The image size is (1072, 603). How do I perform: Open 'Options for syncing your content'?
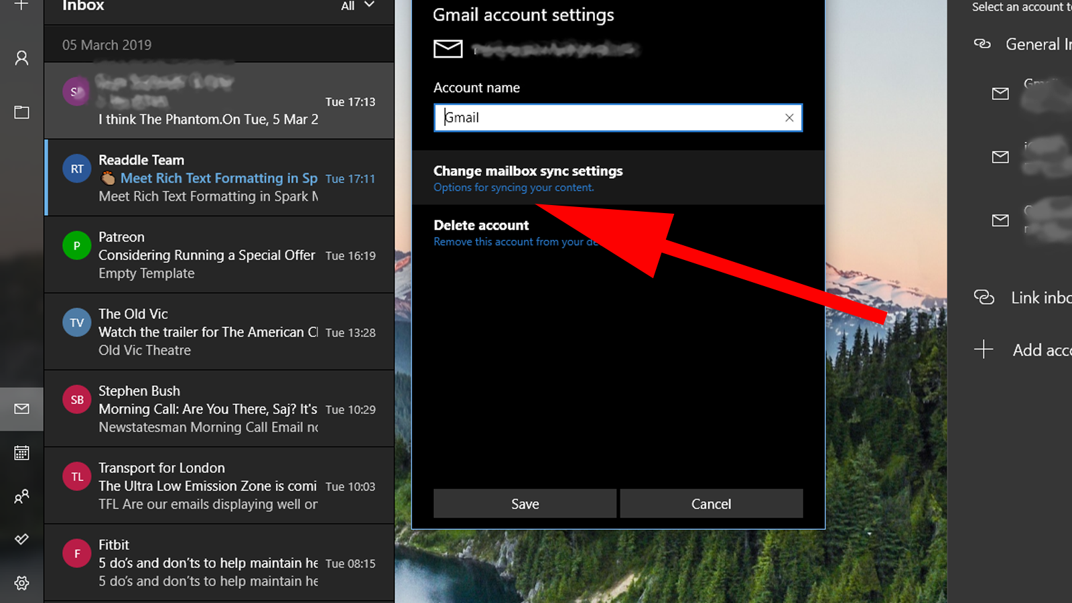click(x=513, y=187)
